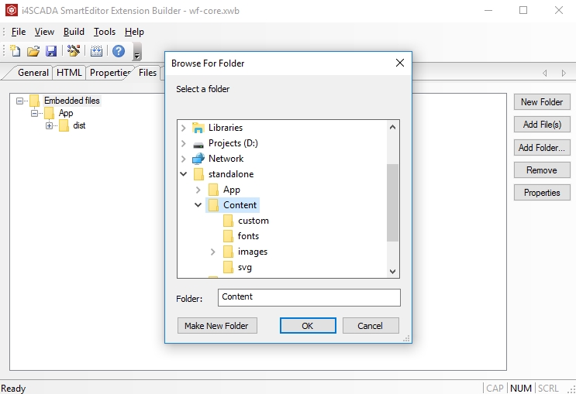Screen dimensions: 576x394
Task: Expand the App folder in dialog
Action: click(x=198, y=190)
